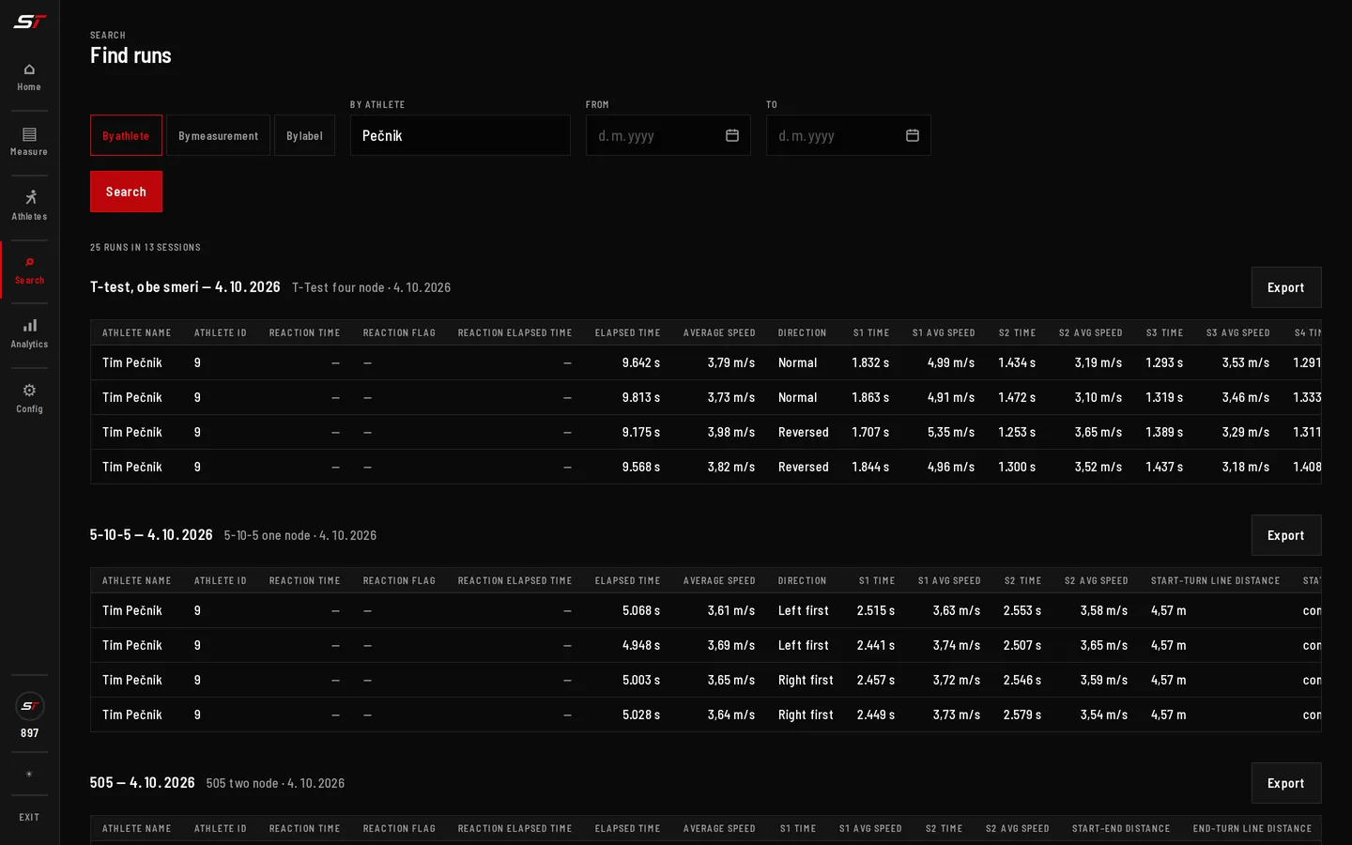This screenshot has width=1352, height=845.
Task: Export the T-test obe smeri session
Action: (1286, 287)
